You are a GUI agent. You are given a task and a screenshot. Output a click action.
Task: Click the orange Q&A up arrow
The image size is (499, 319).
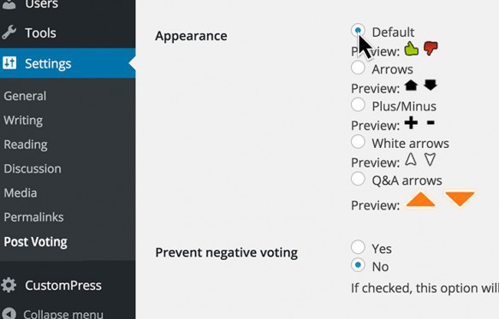tap(420, 200)
